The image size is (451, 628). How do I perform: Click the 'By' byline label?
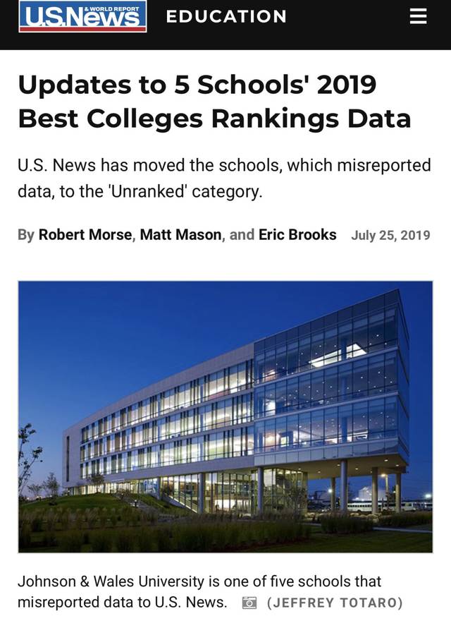pyautogui.click(x=26, y=234)
